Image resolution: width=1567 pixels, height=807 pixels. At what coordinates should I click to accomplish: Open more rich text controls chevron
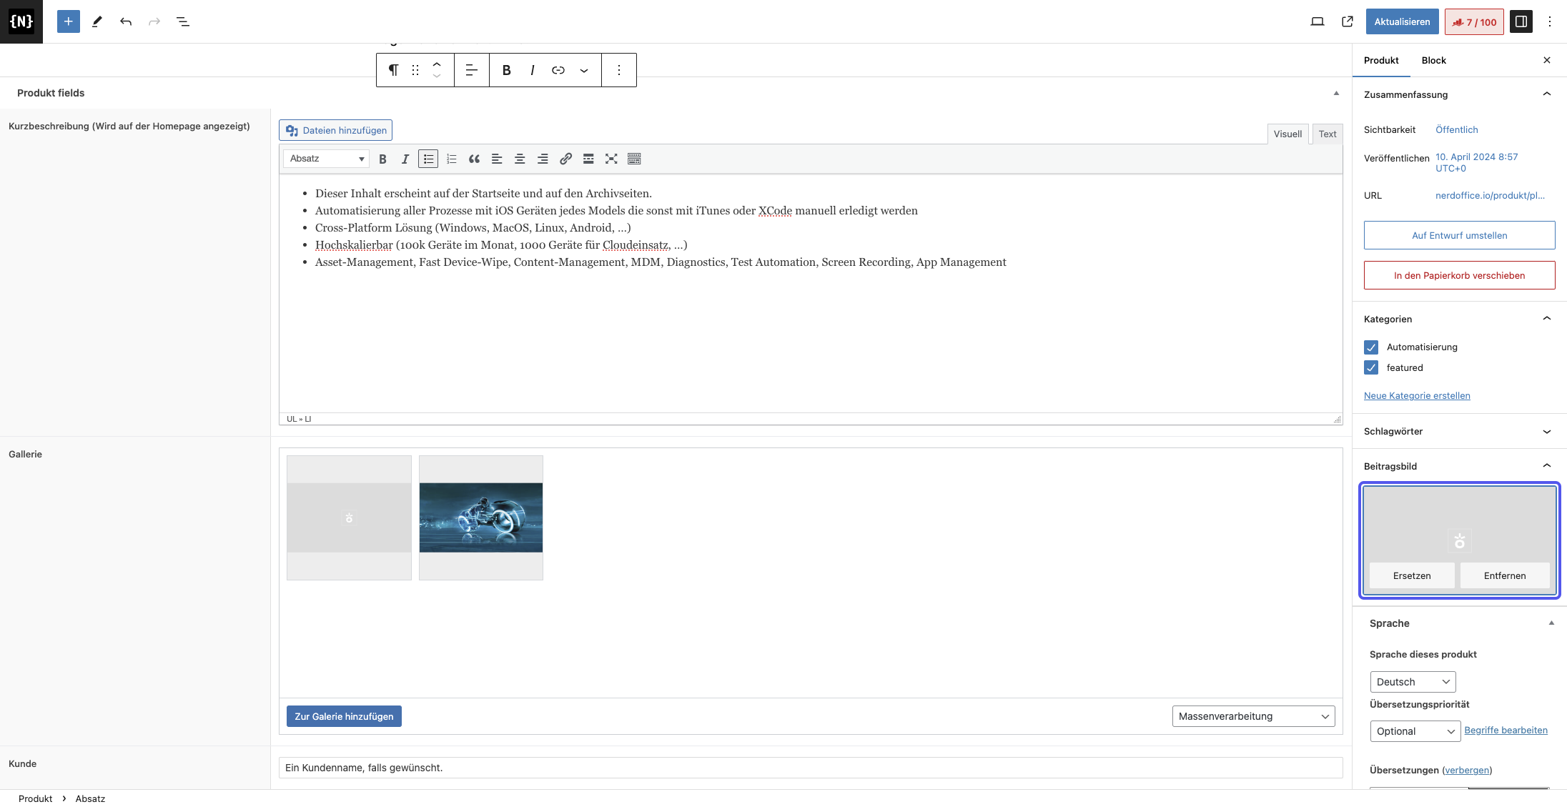584,70
